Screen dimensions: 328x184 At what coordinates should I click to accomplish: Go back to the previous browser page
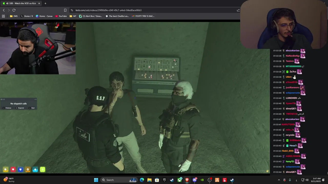click(4, 10)
